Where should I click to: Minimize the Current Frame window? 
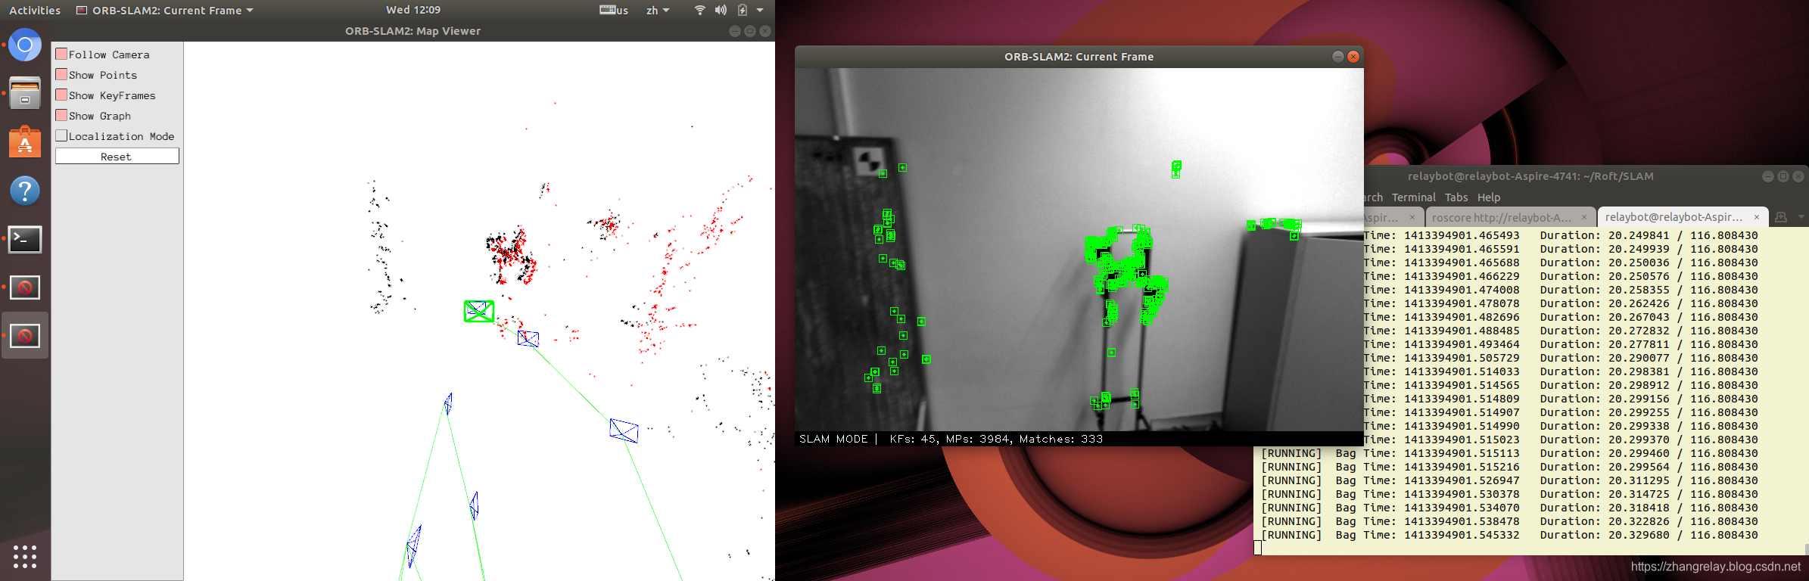1337,57
